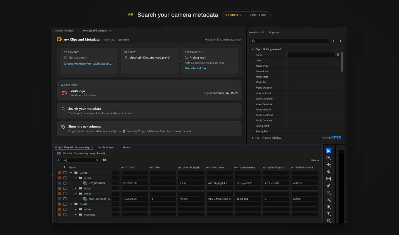Tick the checkbox on the Interviews row
This screenshot has width=399, height=235.
click(65, 215)
